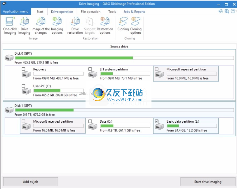This screenshot has width=237, height=189.
Task: Check the Data (D:) checkbox
Action: [90, 121]
